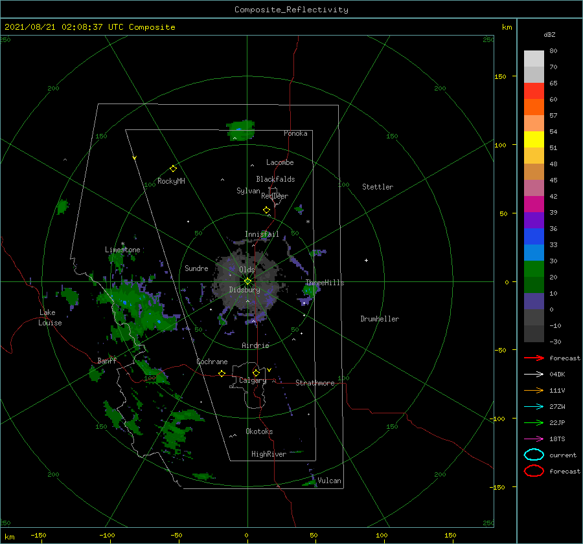Click the cyan current ellipse legend symbol
Image resolution: width=583 pixels, height=544 pixels.
coord(534,455)
